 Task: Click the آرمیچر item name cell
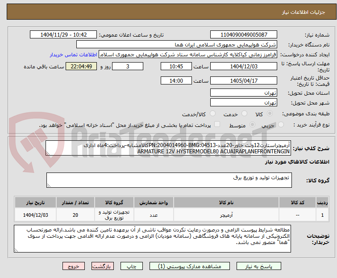point(226,215)
